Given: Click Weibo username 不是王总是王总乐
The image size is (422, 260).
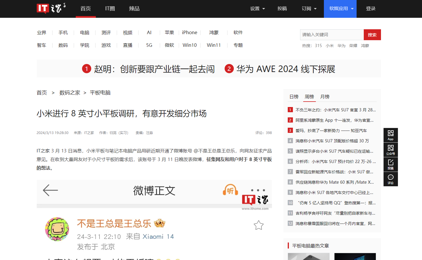Looking at the screenshot, I should 114,223.
